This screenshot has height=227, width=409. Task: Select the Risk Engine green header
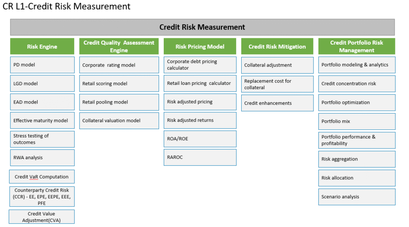point(42,46)
